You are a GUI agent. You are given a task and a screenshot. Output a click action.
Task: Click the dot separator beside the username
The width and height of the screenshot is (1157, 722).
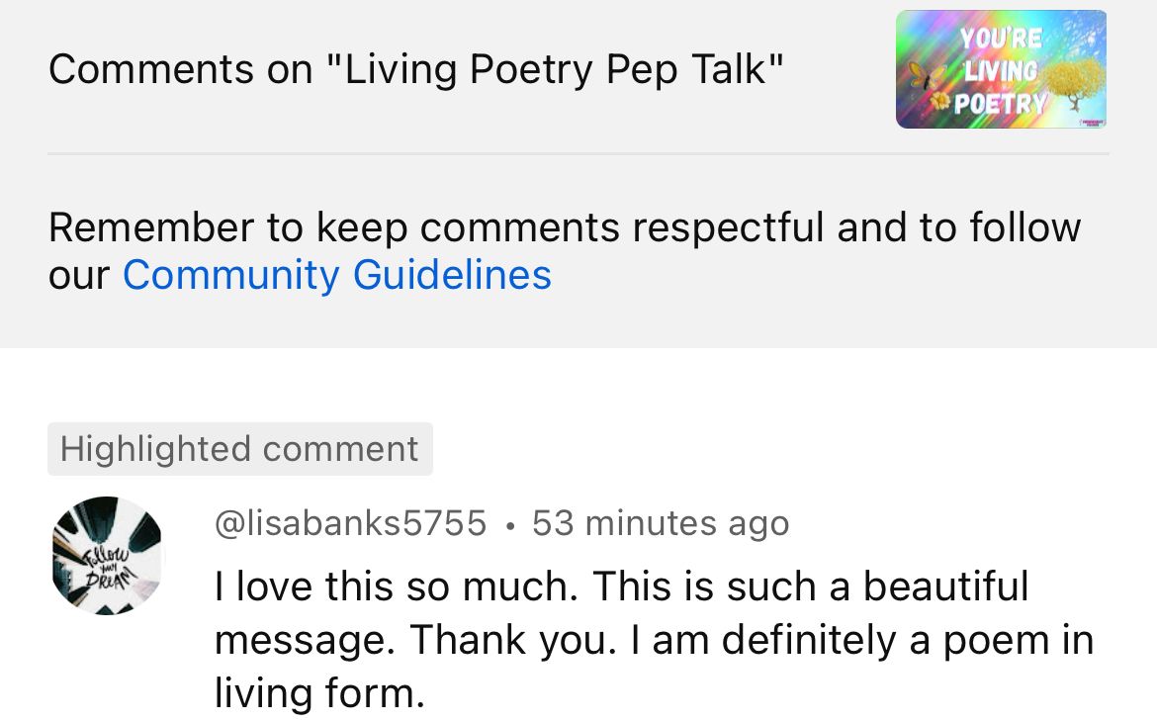tap(509, 524)
